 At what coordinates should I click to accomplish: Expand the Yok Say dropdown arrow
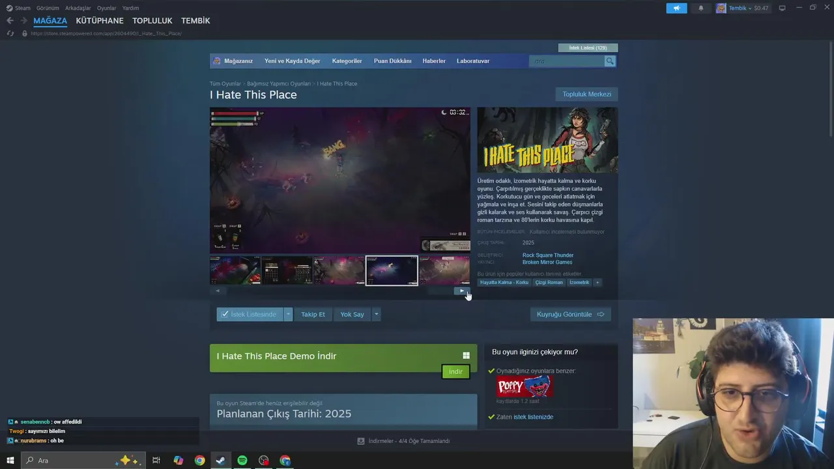376,314
